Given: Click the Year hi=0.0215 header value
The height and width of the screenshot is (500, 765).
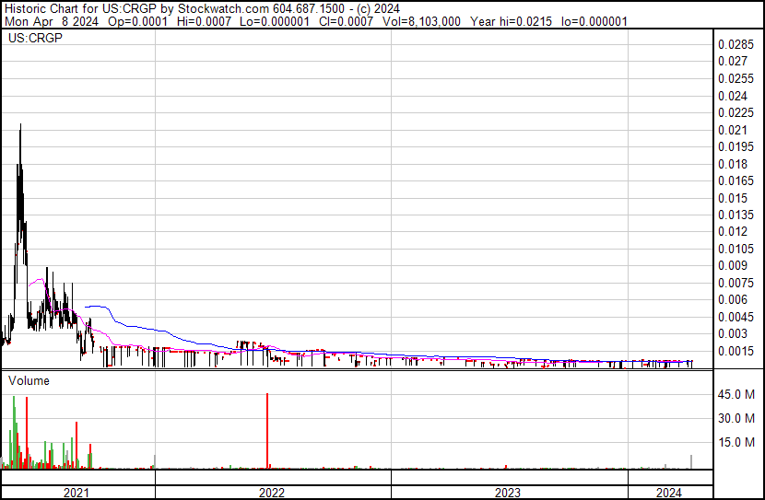Looking at the screenshot, I should coord(511,20).
